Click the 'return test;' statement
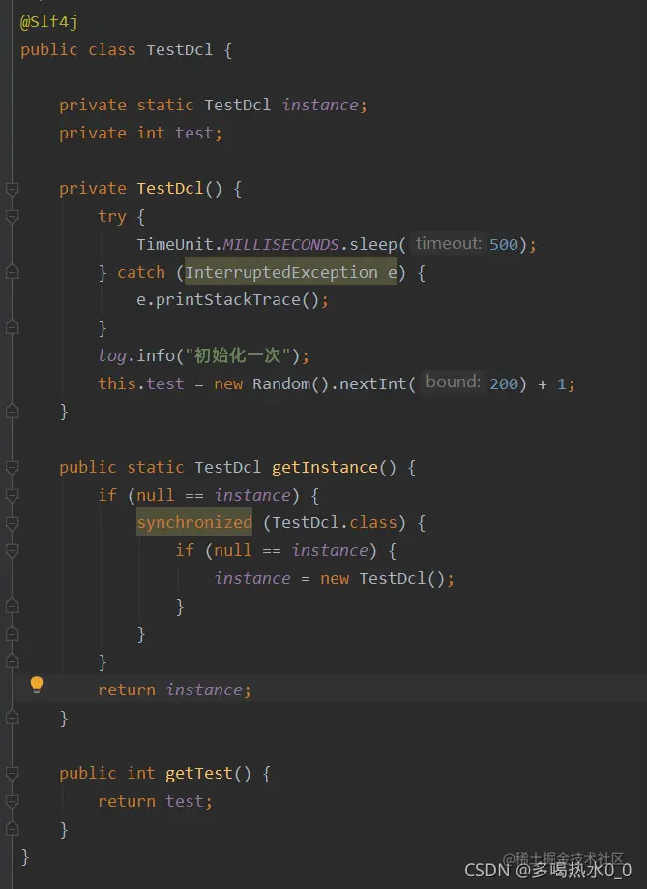 coord(155,801)
